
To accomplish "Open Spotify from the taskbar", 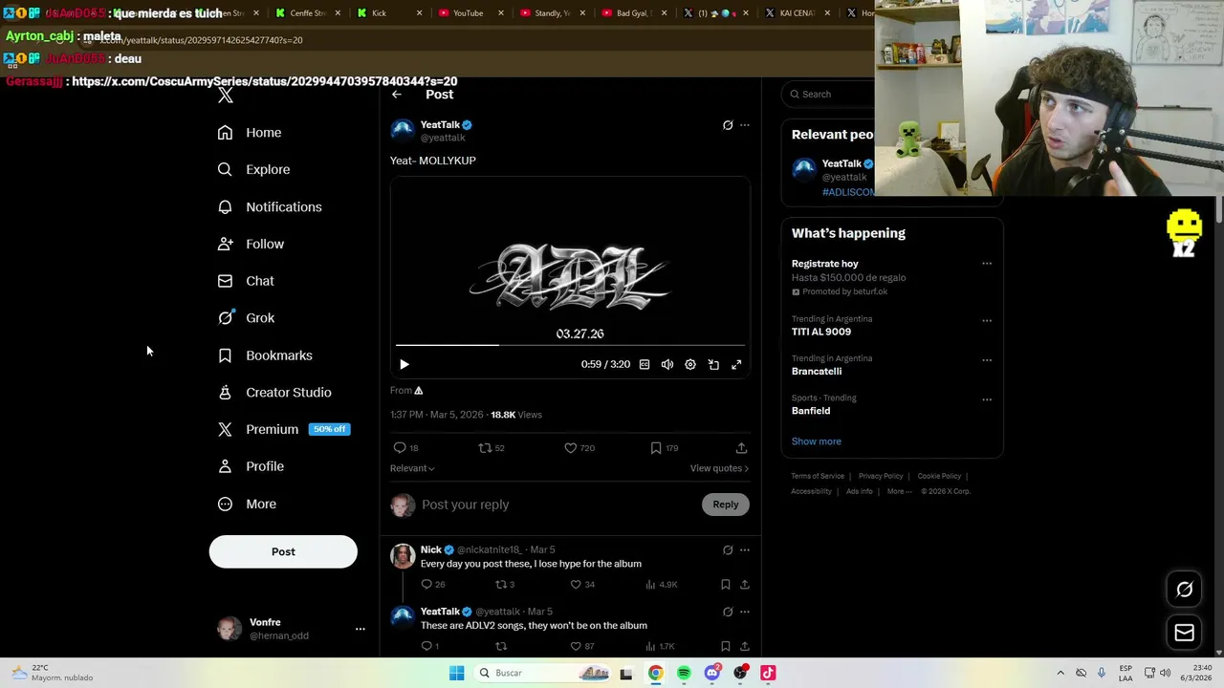I will click(x=684, y=673).
